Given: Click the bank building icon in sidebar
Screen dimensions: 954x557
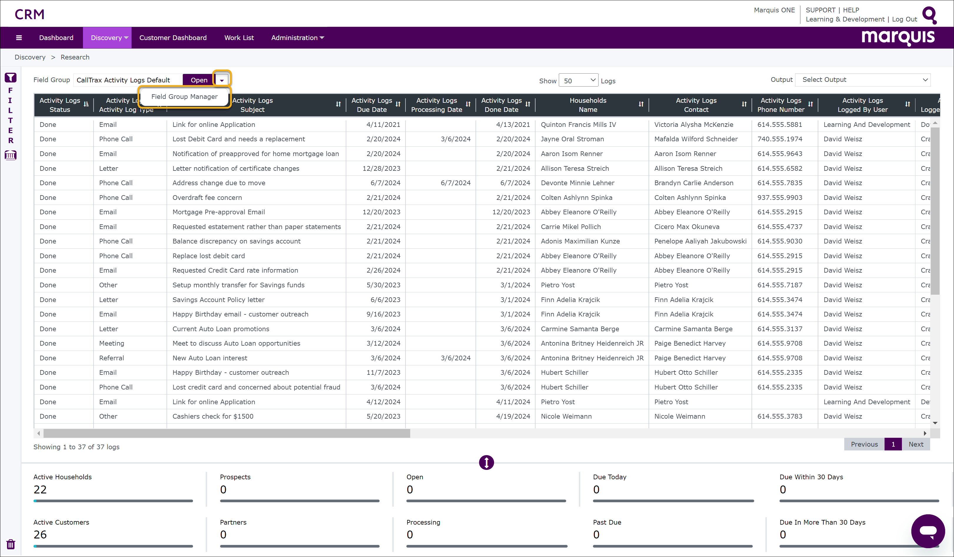Looking at the screenshot, I should point(11,155).
